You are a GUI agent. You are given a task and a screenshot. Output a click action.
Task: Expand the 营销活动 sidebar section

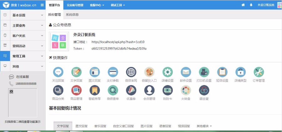pyautogui.click(x=23, y=46)
